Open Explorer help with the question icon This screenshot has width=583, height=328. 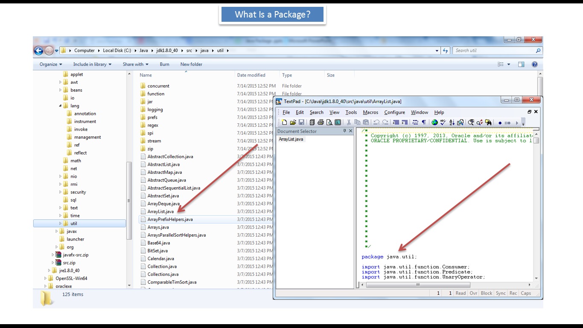[x=534, y=64]
